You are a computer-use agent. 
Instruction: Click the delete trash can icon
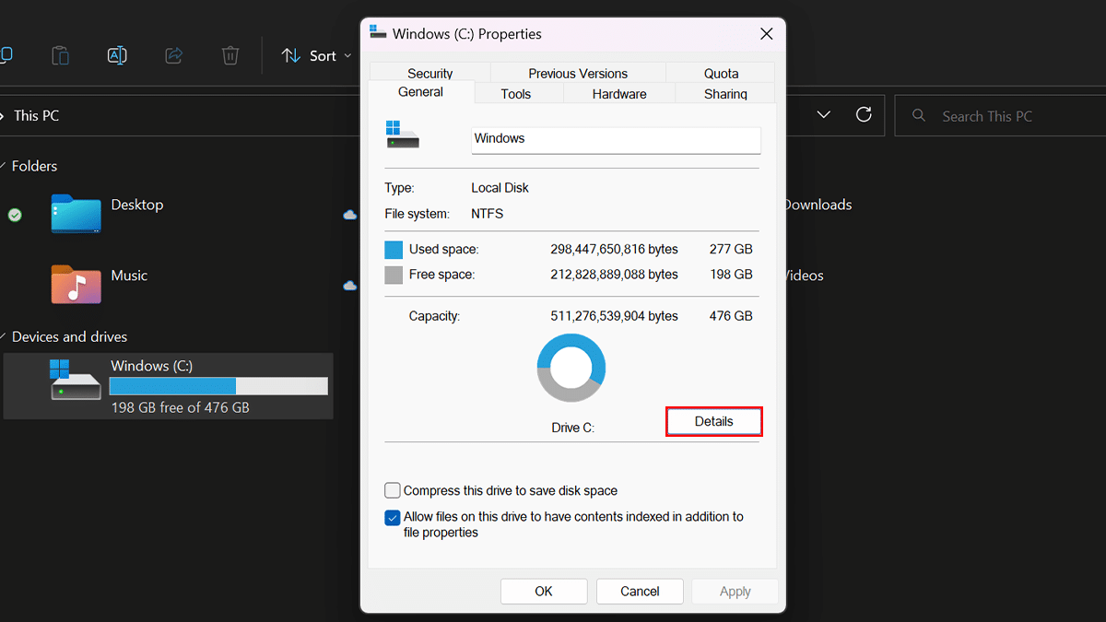click(x=230, y=55)
